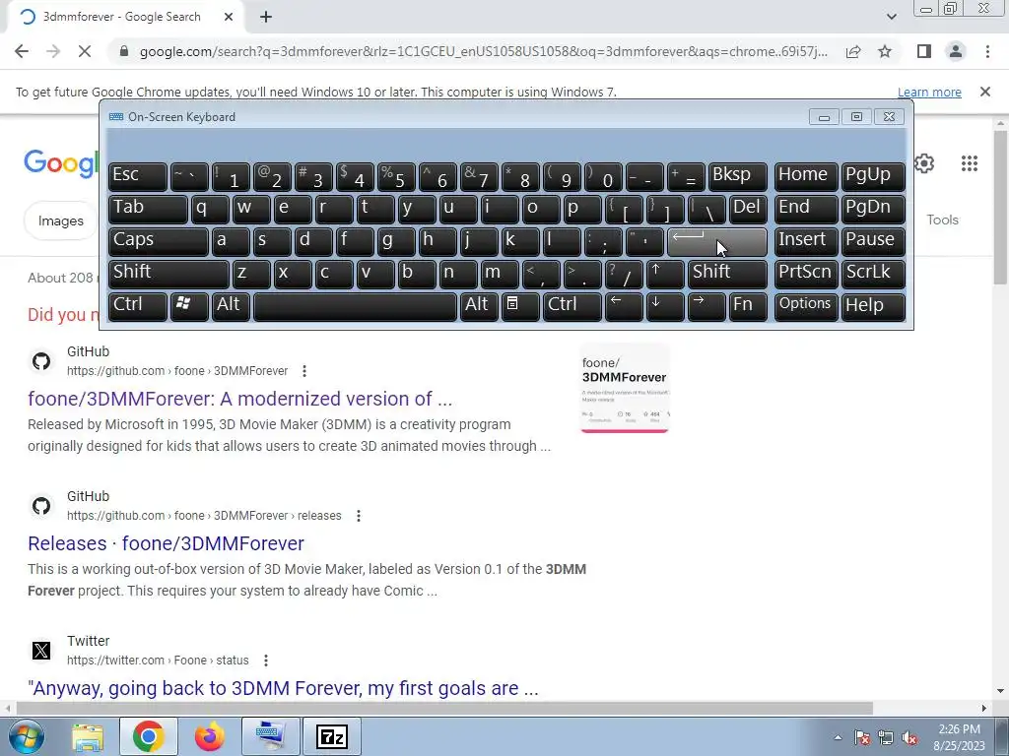The height and width of the screenshot is (756, 1009).
Task: Open the Tools search options
Action: (x=942, y=220)
